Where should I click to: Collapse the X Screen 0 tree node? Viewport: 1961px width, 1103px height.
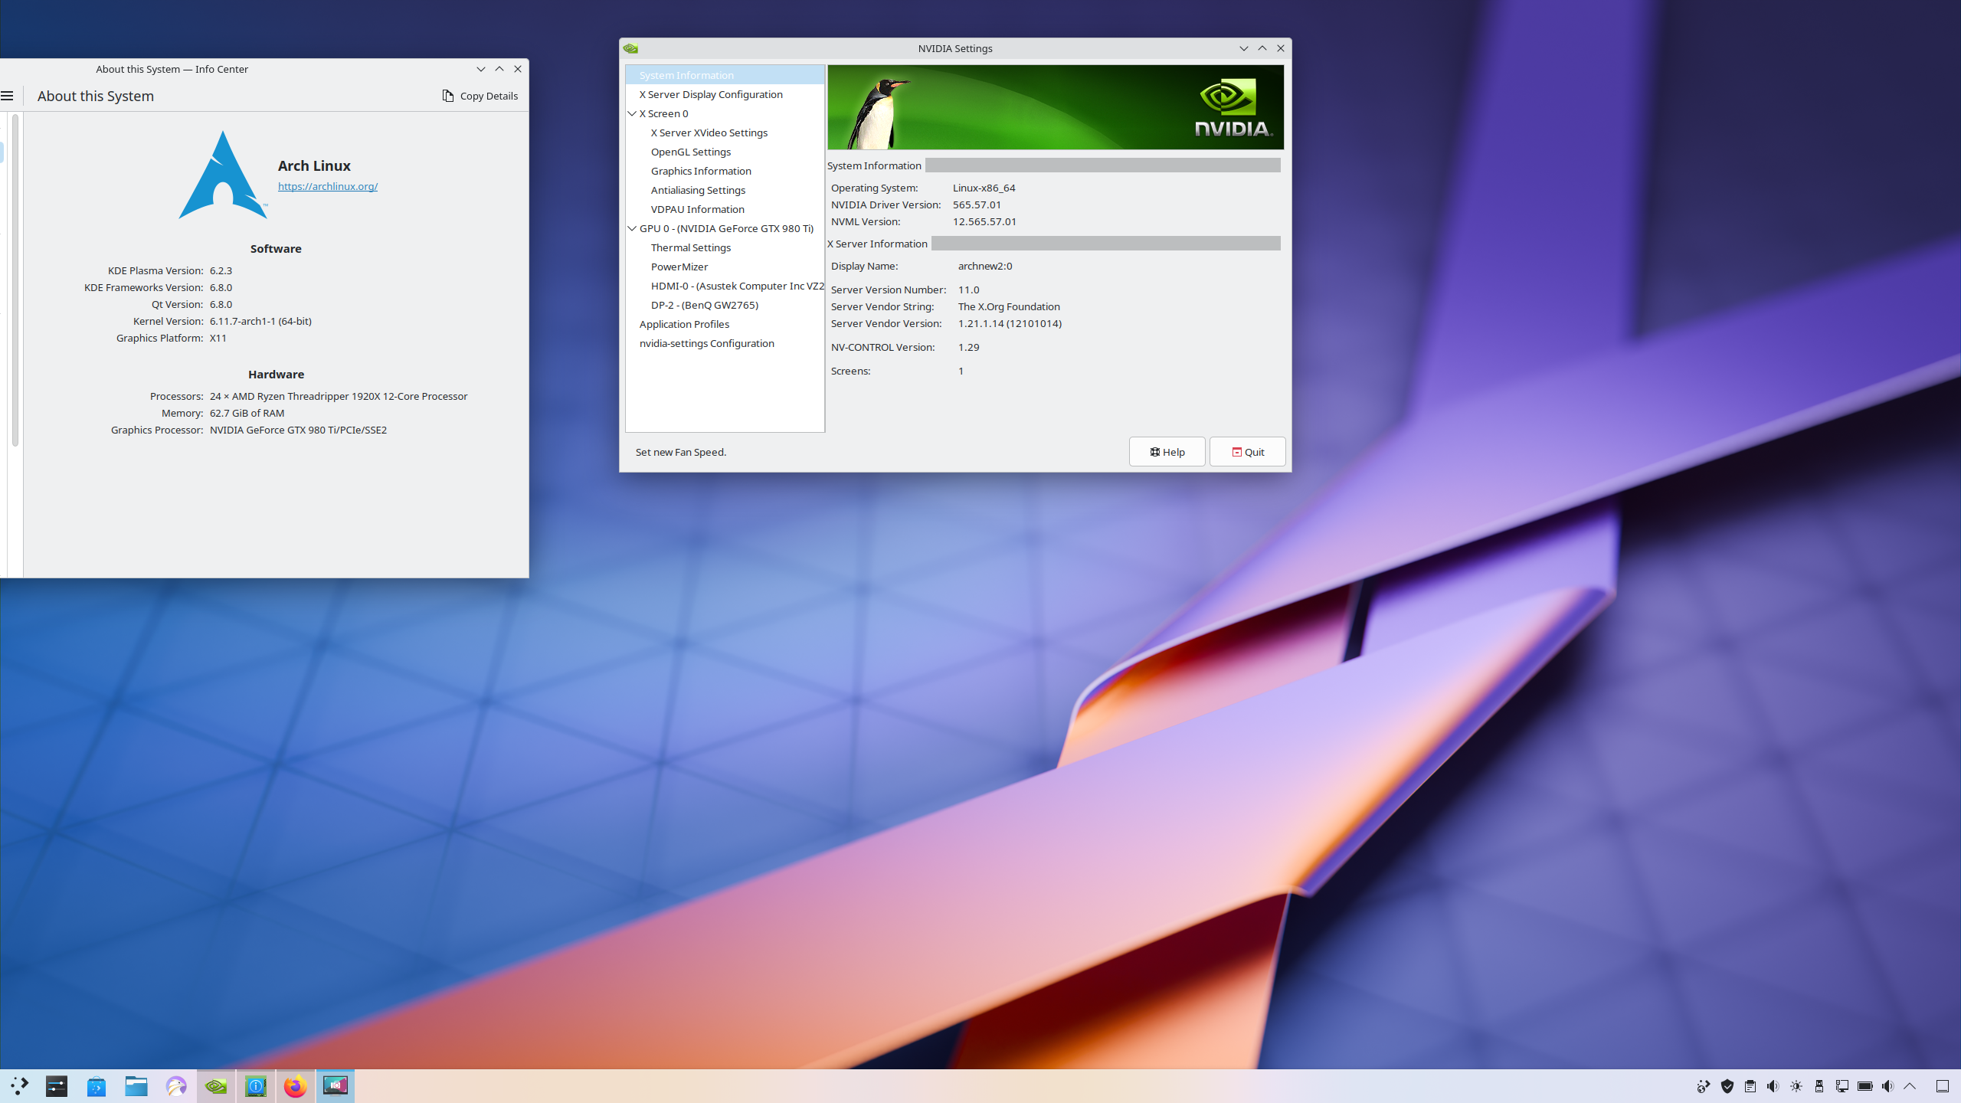[632, 113]
